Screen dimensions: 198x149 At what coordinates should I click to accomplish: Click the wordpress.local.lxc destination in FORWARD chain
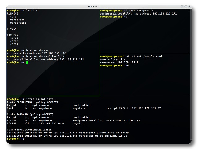(88, 120)
